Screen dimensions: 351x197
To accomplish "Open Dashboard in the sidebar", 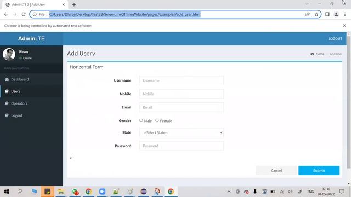I will [x=31, y=79].
